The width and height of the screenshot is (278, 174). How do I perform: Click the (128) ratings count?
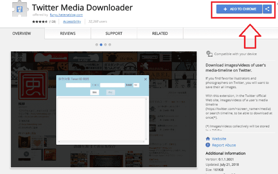[53, 22]
